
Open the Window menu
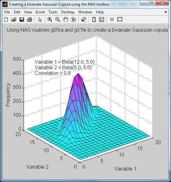[x=85, y=12]
